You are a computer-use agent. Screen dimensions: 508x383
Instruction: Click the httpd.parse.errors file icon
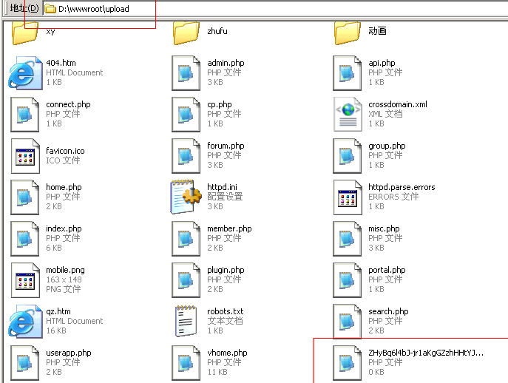(348, 197)
